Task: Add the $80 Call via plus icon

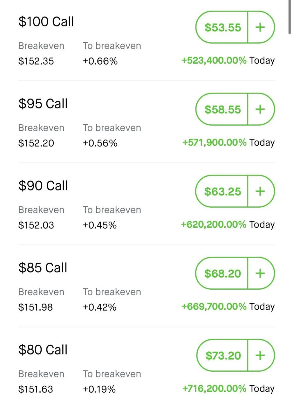Action: [260, 355]
